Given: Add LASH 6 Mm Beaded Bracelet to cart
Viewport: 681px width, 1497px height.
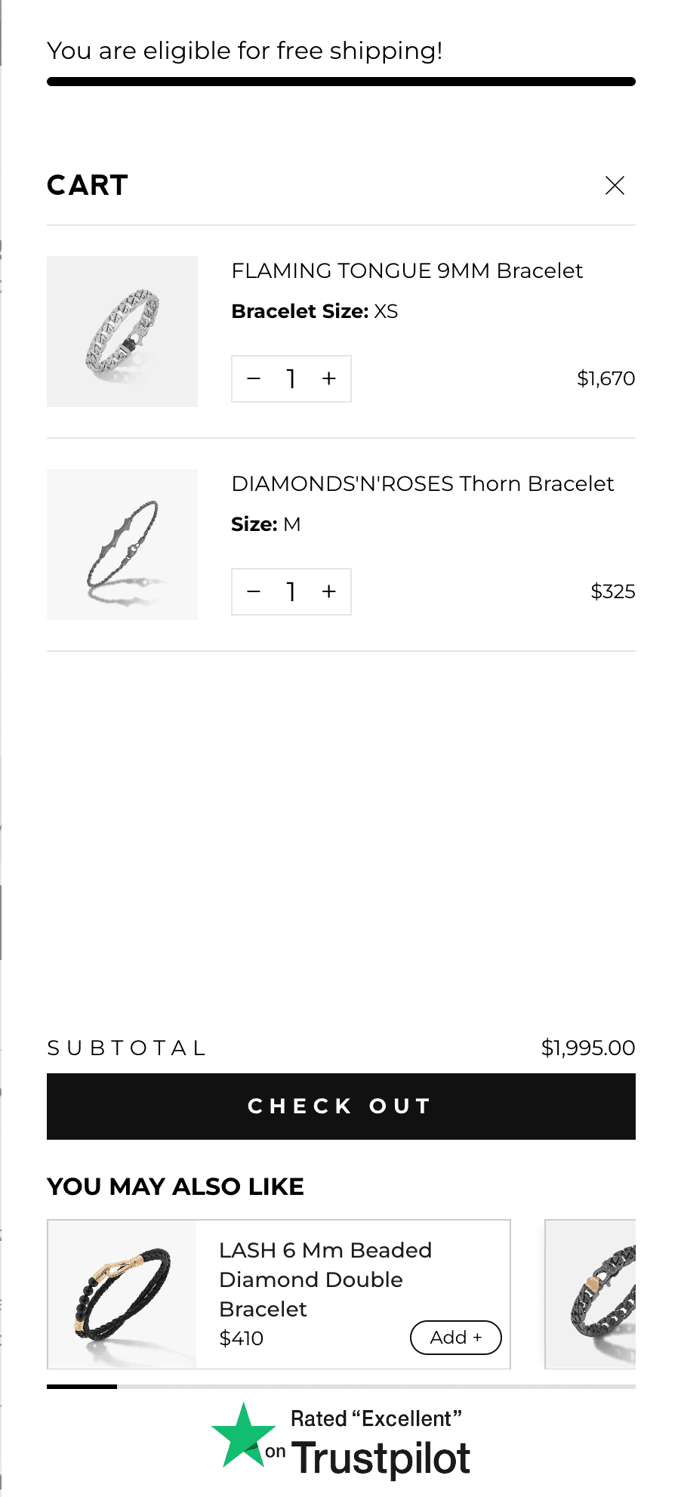Looking at the screenshot, I should coord(456,1338).
